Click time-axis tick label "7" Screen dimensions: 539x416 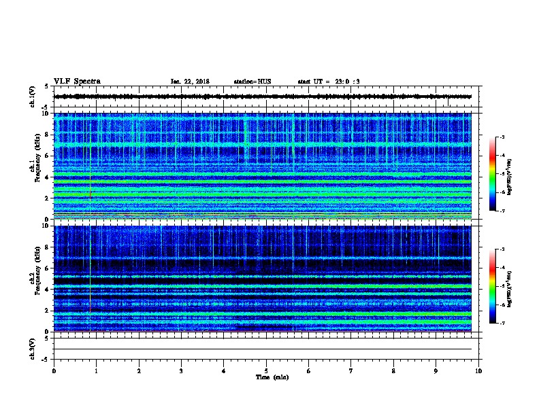click(351, 371)
